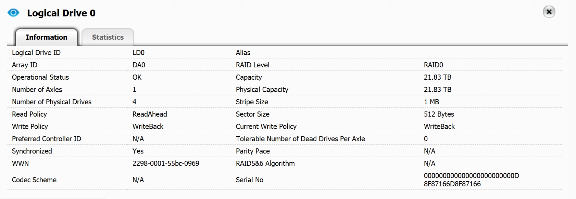Click the Number of Physical Drives label
The height and width of the screenshot is (199, 576).
[52, 102]
